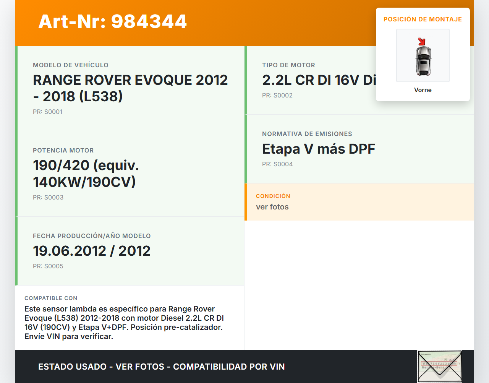Click 'ver fotos' in the condition box
The width and height of the screenshot is (489, 383).
pos(272,207)
